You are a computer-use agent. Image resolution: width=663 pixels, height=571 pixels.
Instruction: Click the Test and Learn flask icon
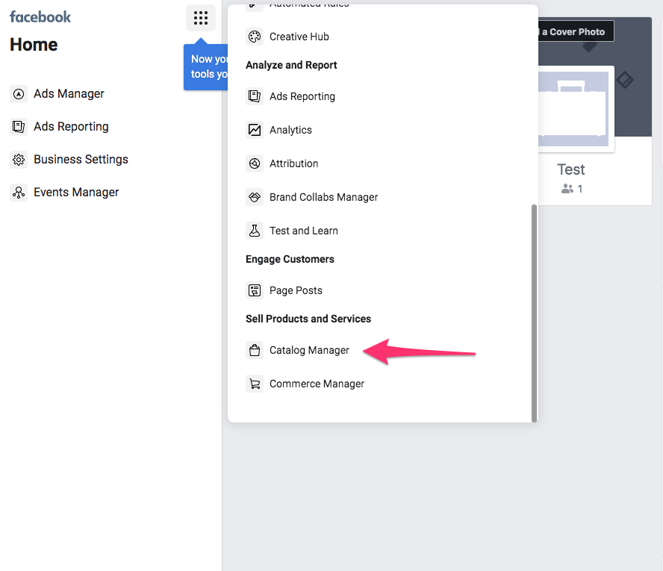pyautogui.click(x=255, y=231)
